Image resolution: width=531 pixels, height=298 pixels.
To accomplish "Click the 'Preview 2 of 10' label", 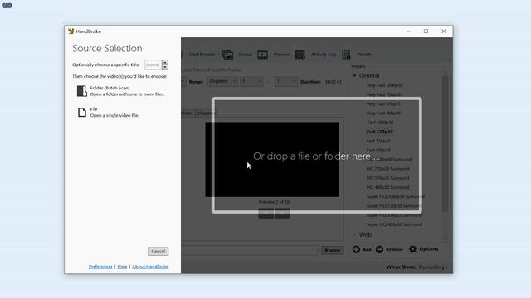I will point(274,202).
